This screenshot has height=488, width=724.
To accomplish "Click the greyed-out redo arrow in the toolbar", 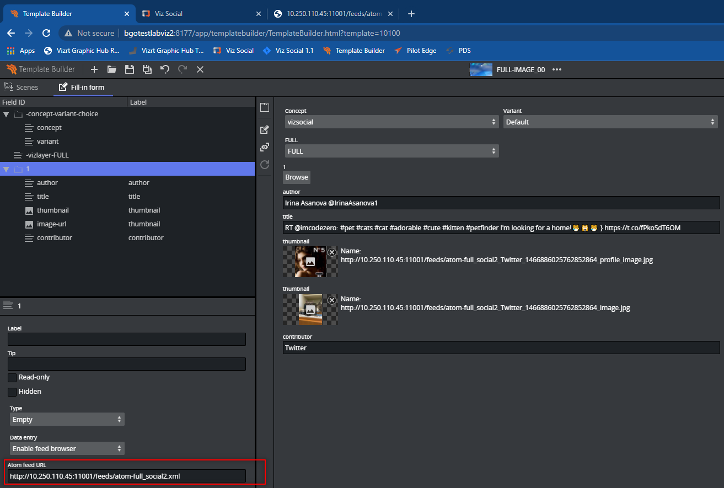I will [x=183, y=69].
